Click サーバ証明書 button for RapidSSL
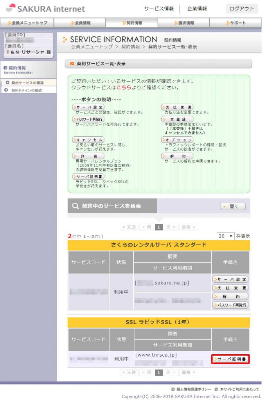 click(230, 359)
